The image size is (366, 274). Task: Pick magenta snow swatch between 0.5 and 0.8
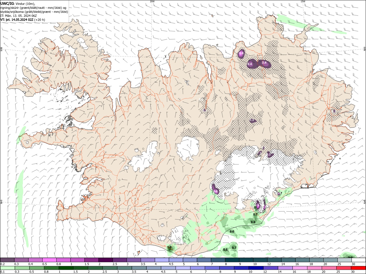coord(49,260)
